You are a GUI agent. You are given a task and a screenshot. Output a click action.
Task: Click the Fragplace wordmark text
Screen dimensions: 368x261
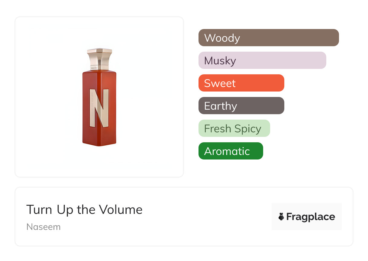[x=311, y=217]
